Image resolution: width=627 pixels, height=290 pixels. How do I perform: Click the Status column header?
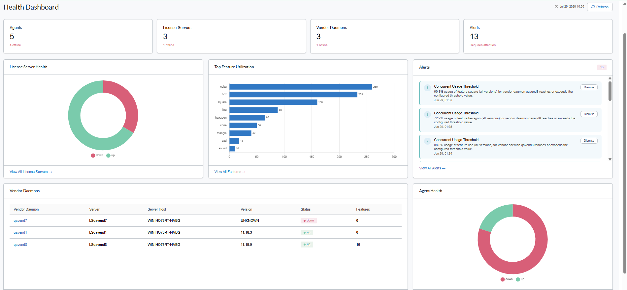tap(306, 210)
